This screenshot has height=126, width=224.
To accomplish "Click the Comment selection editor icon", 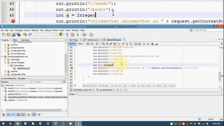I will pyautogui.click(x=153, y=44).
